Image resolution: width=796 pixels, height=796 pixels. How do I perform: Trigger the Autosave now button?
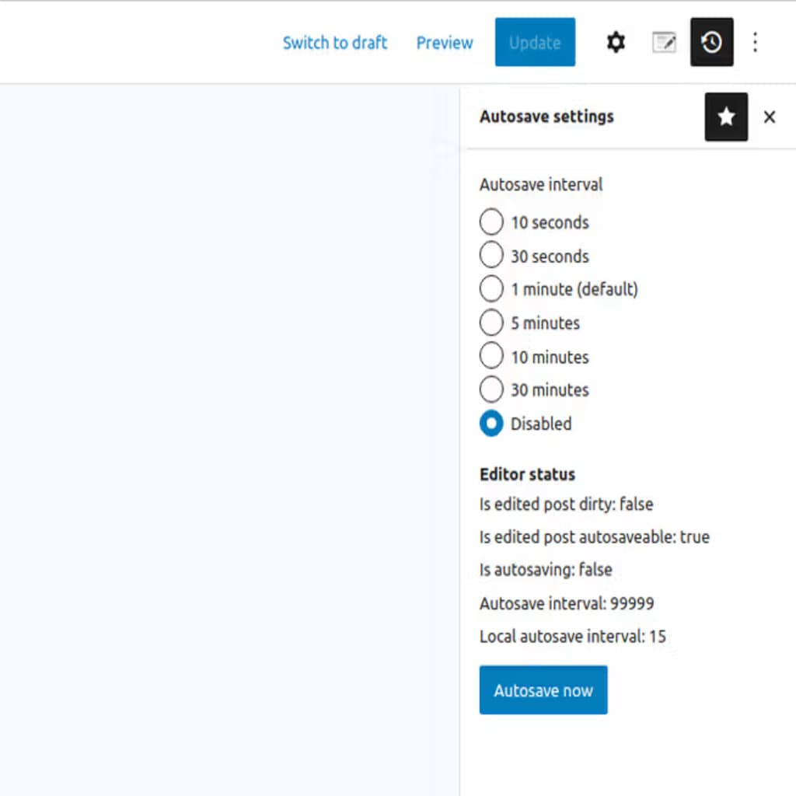point(543,690)
